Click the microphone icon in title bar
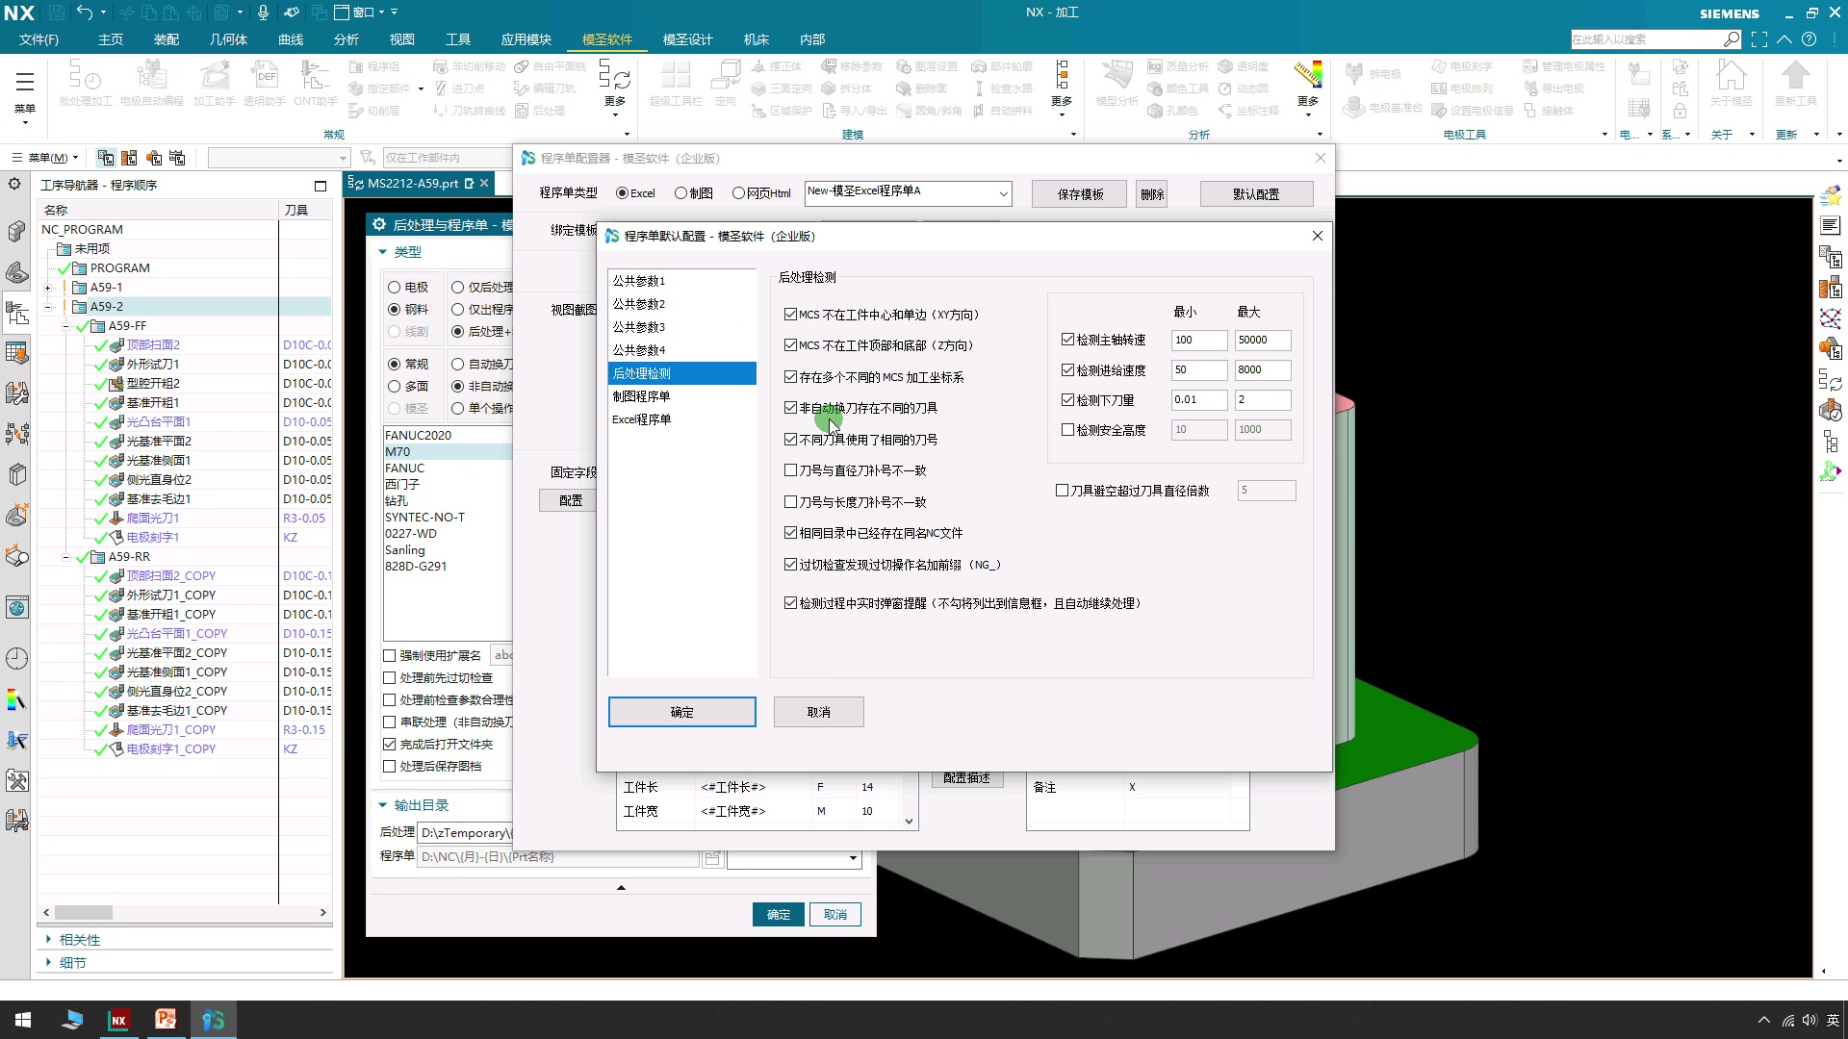Screen dimensions: 1848x1039 click(x=263, y=13)
